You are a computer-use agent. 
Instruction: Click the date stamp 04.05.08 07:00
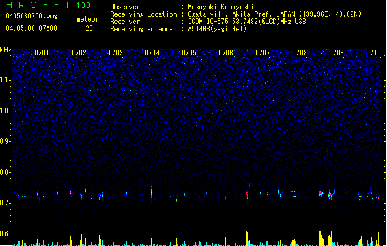pos(31,28)
